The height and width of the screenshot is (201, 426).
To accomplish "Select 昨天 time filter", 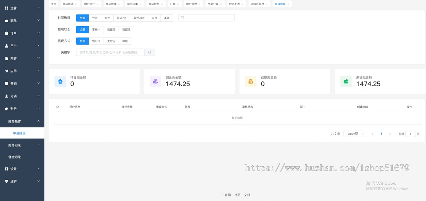I will click(107, 18).
